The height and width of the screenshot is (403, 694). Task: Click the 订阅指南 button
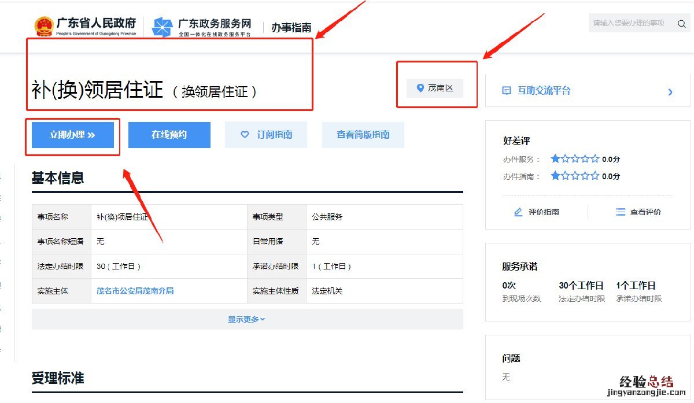tap(266, 135)
